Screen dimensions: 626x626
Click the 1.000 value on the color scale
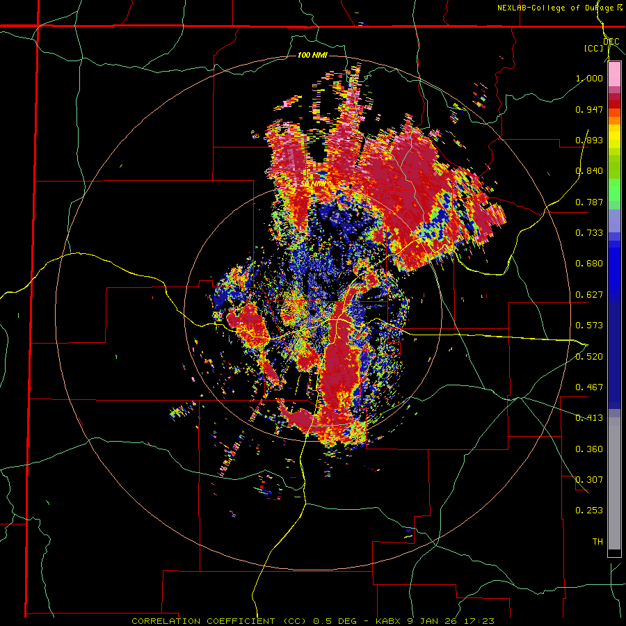(x=589, y=78)
